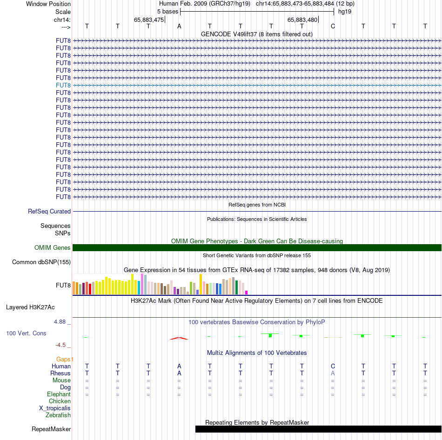Select the light-blue highlighted FUT8 transcript label
Screen dimensions: 442x440
[63, 85]
